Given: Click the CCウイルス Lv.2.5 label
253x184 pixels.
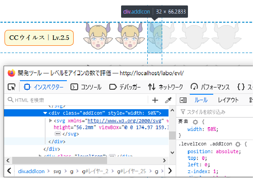Looking at the screenshot, I should coord(39,38).
